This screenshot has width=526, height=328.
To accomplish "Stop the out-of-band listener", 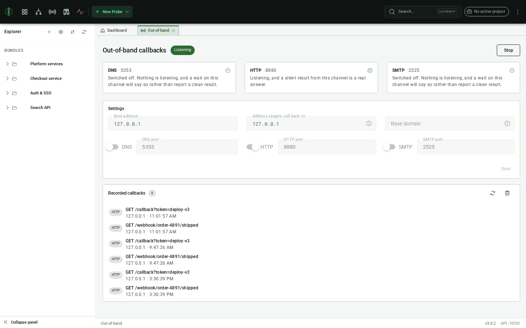I will coord(508,50).
